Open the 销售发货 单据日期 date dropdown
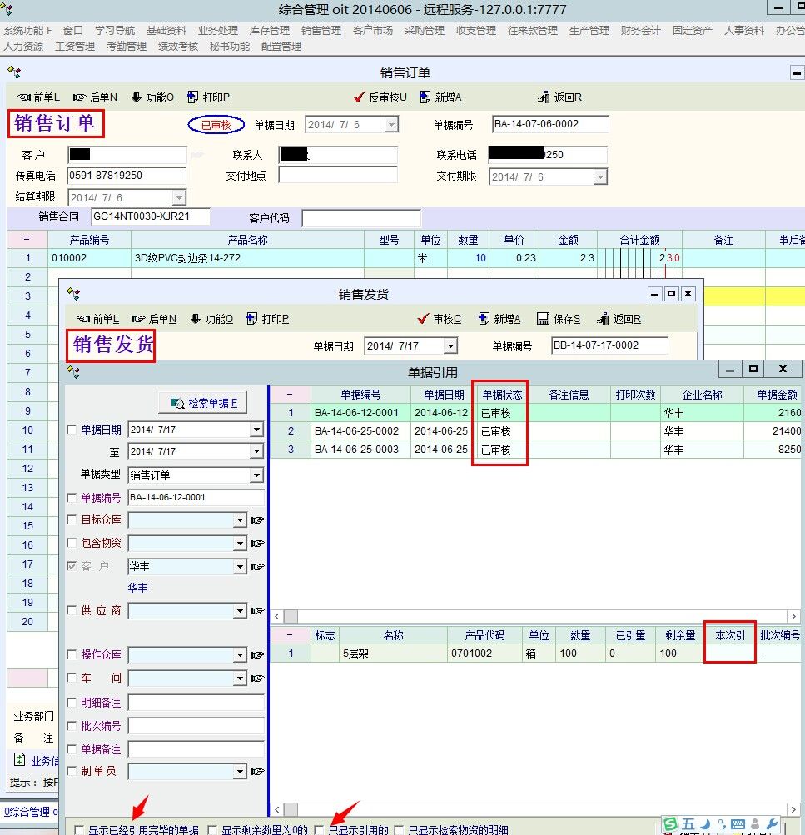 [x=450, y=346]
